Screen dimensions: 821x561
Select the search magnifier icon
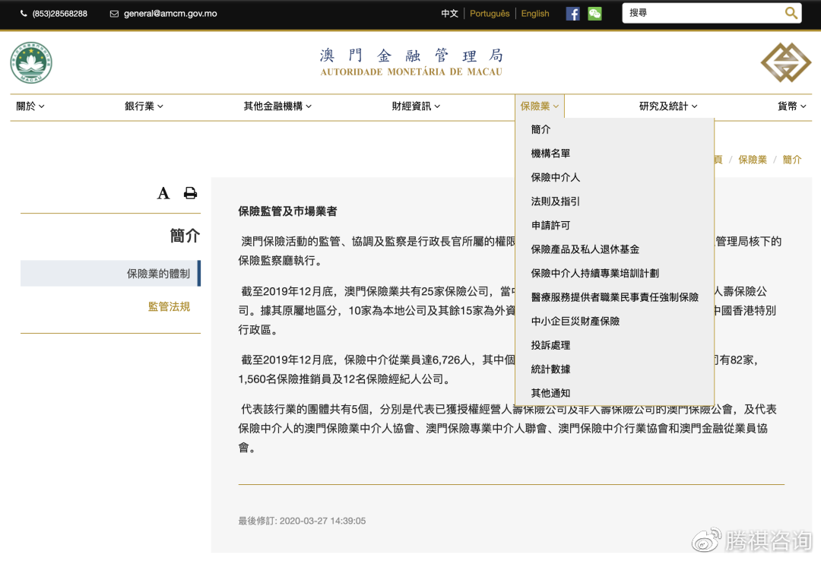pyautogui.click(x=791, y=12)
